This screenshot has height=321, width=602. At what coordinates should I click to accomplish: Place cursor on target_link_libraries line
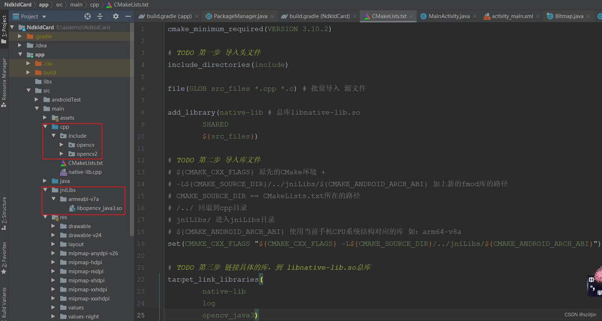pyautogui.click(x=215, y=279)
